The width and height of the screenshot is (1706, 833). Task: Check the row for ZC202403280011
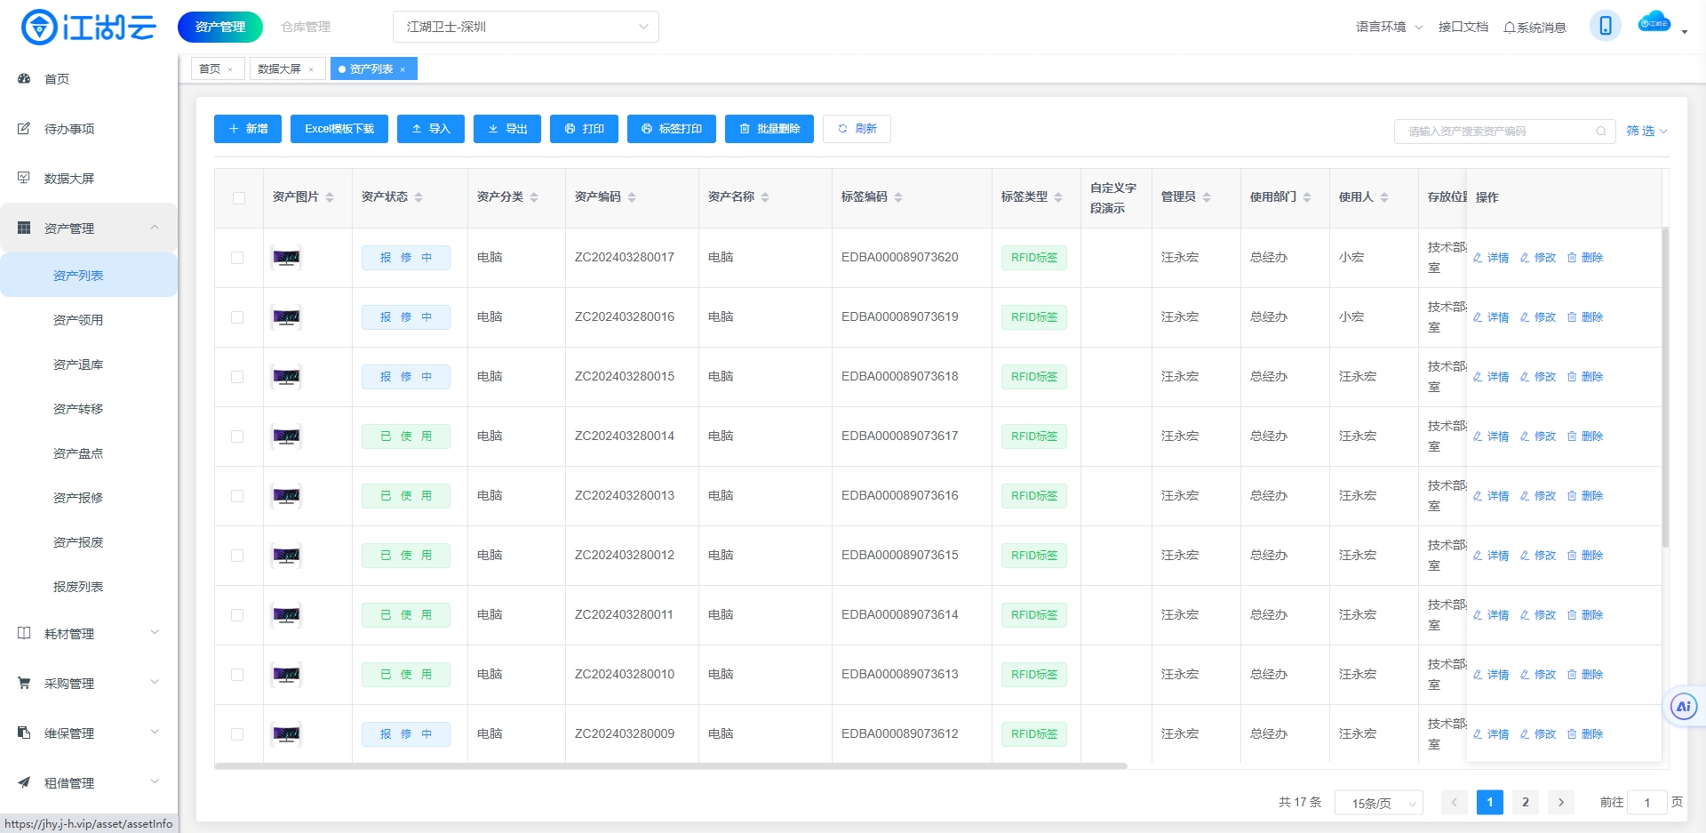point(237,615)
